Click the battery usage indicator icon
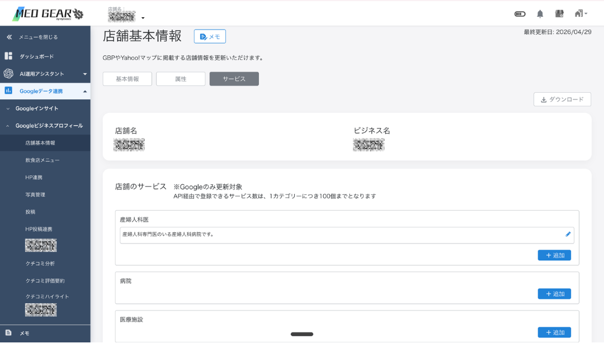Screen dimensions: 604x348 [x=520, y=14]
